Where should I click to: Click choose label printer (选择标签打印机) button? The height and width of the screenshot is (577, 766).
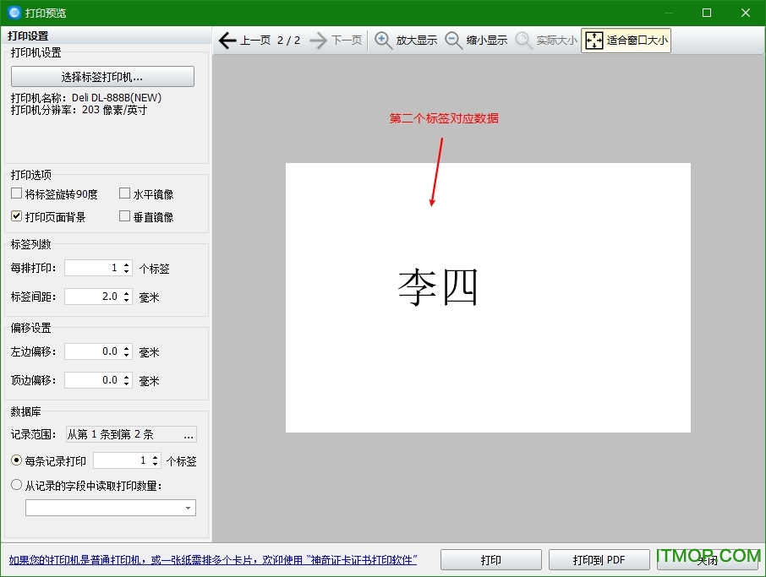coord(102,77)
